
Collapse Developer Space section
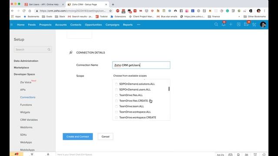(24, 74)
